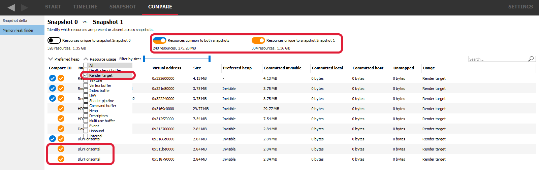Go back using the left arrow icon
Viewport: 539px width, 170px height.
point(11,7)
